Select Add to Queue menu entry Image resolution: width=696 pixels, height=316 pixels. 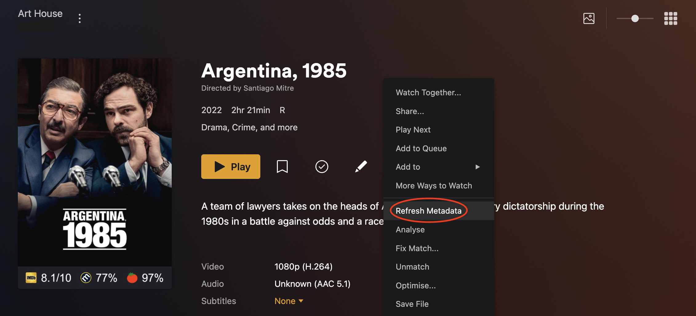421,148
